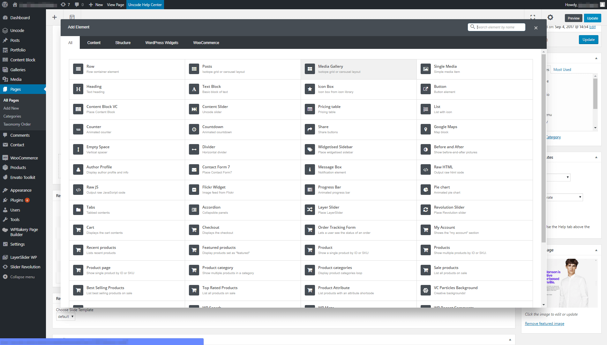This screenshot has height=345, width=607.
Task: Focus the search element by name field
Action: tap(496, 27)
